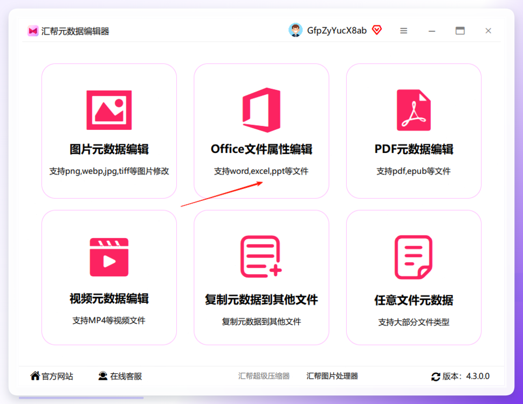Maximize the window

tap(460, 31)
